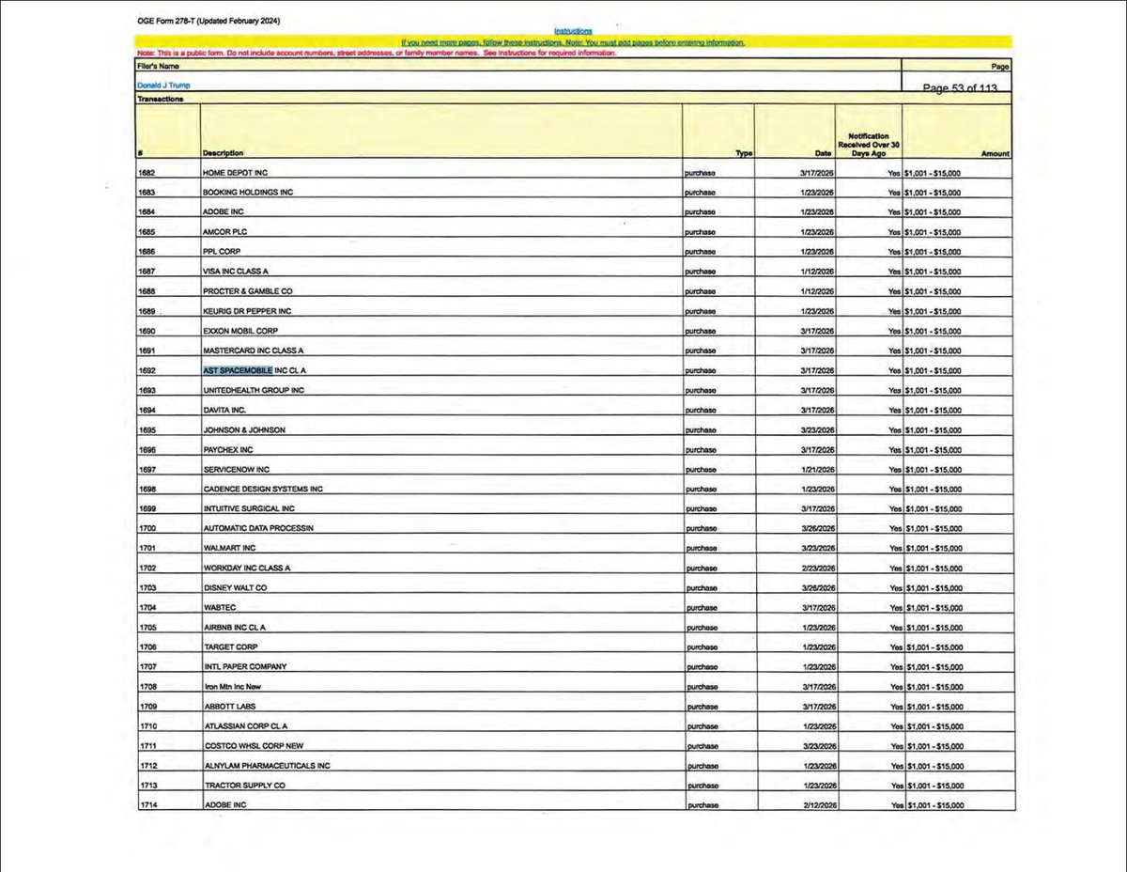Click the 'Amount' column header
The height and width of the screenshot is (872, 1127).
click(x=995, y=153)
